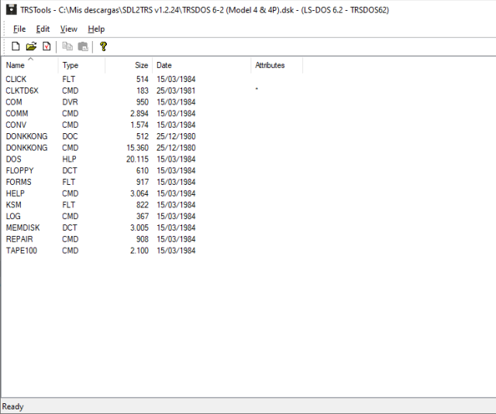This screenshot has height=414, width=496.
Task: Select the COM driver file
Action: click(x=14, y=102)
